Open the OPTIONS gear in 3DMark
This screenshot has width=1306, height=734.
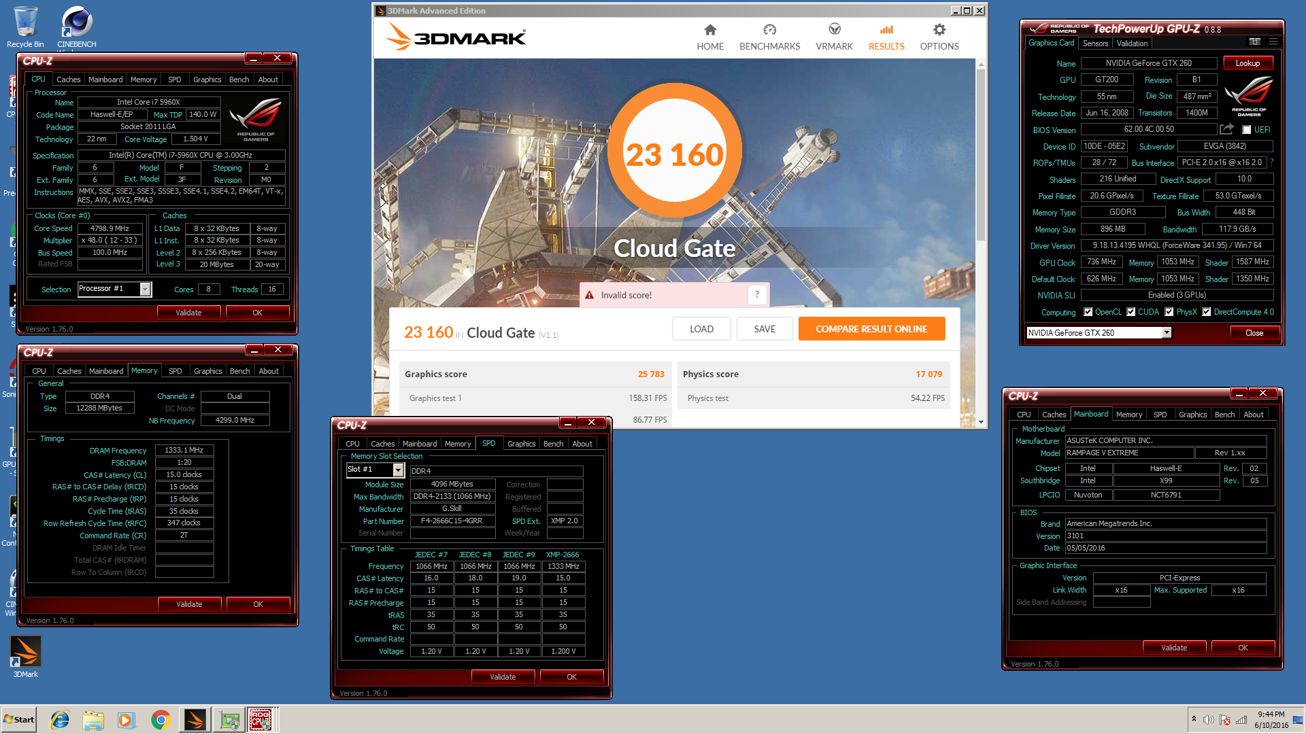click(939, 30)
